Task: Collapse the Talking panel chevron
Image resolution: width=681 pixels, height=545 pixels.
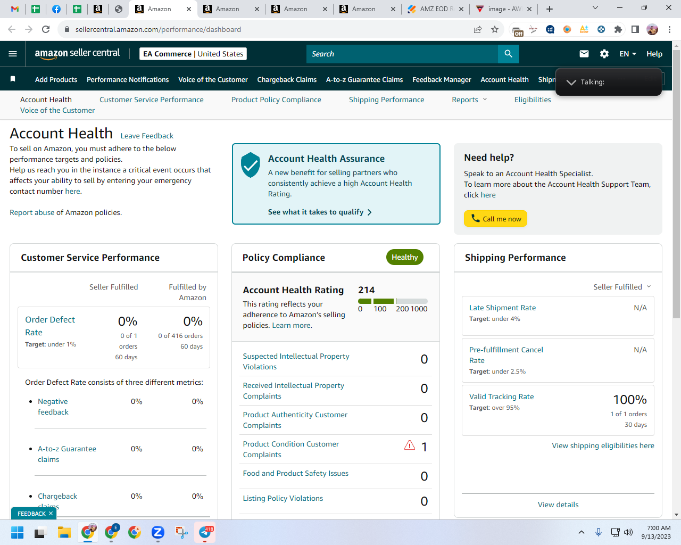Action: [x=571, y=82]
